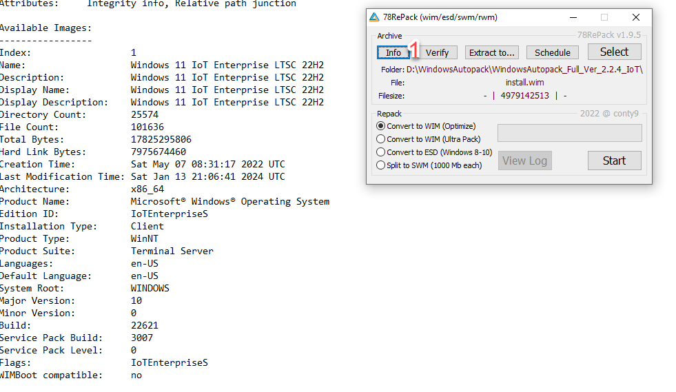This screenshot has height=392, width=676.
Task: Click the Major Version value 10
Action: (x=136, y=301)
